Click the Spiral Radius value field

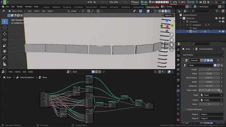(x=209, y=78)
